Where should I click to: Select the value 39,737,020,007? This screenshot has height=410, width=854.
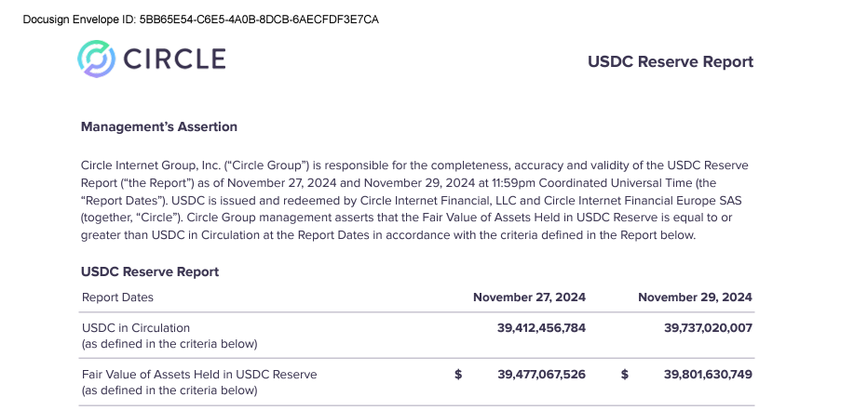pyautogui.click(x=708, y=328)
